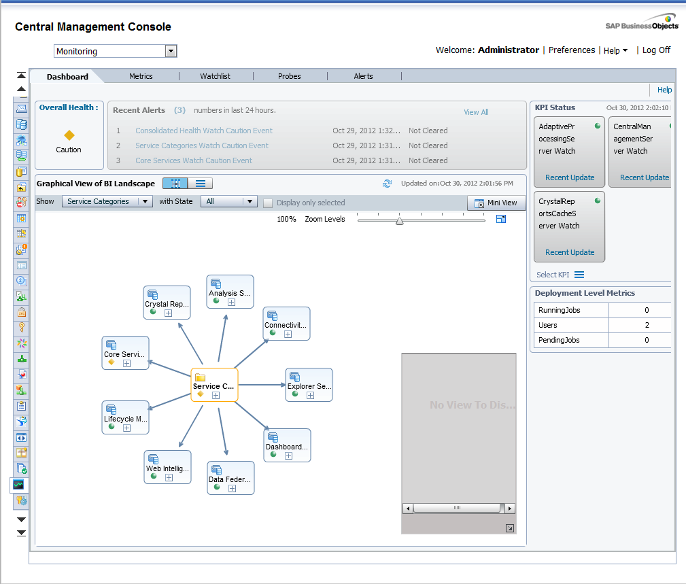
Task: Jump to top of sidebar icon list
Action: pyautogui.click(x=21, y=75)
